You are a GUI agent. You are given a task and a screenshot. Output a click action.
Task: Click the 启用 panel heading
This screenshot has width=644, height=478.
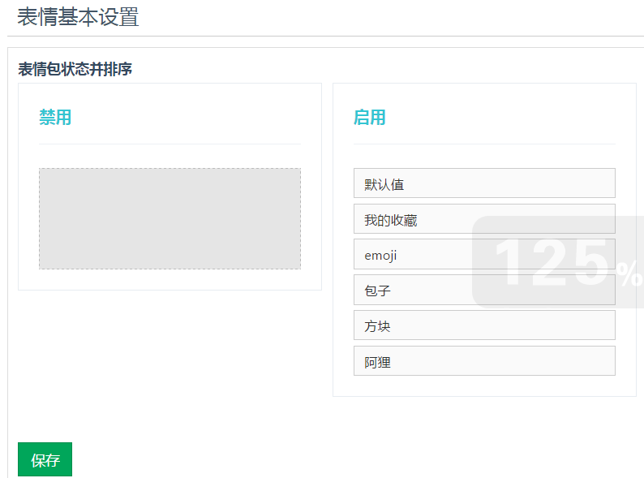click(370, 117)
